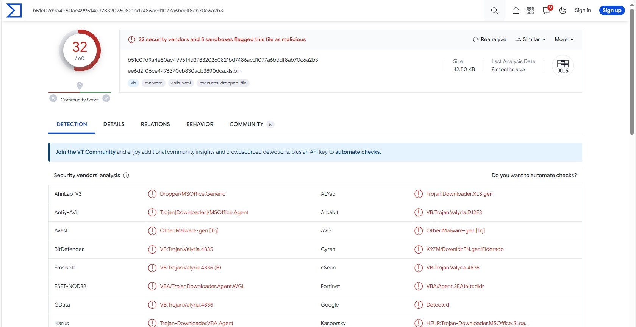Click the Sign in link
Image resolution: width=636 pixels, height=327 pixels.
pos(583,10)
